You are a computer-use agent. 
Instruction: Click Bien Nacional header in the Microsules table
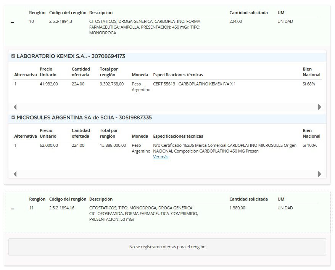311,133
